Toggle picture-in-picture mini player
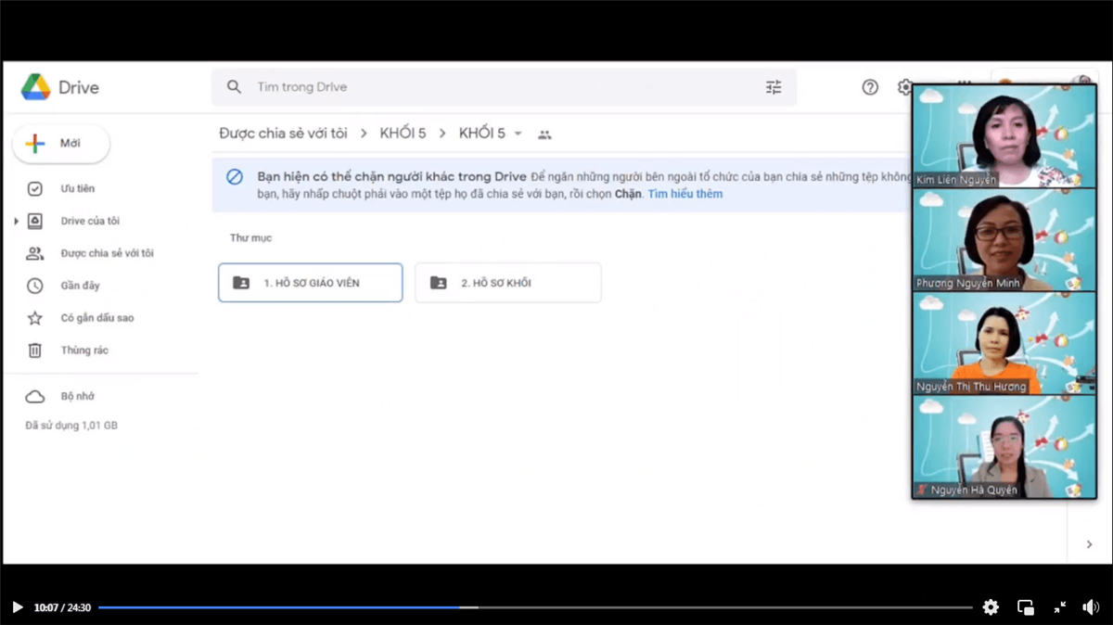 point(1026,607)
